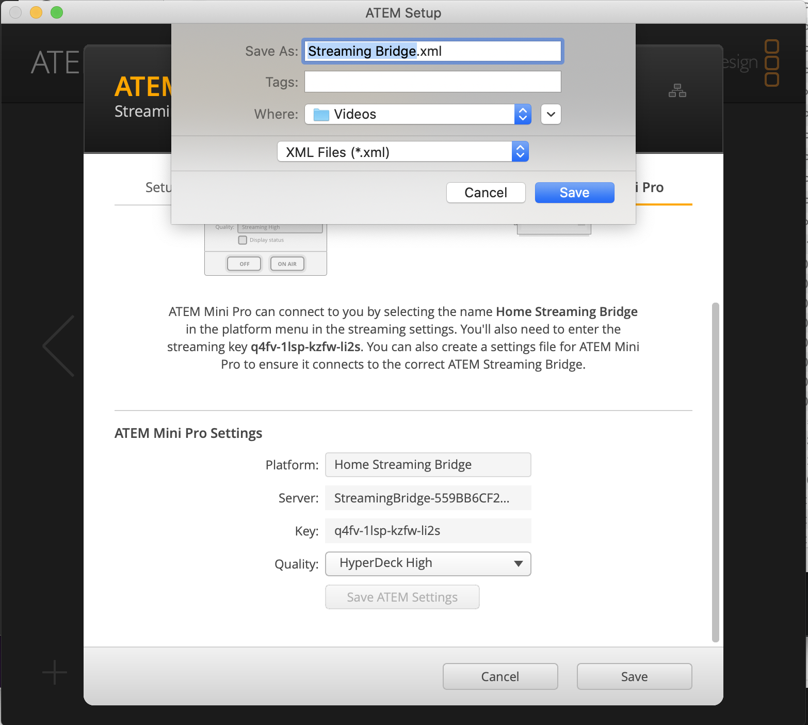808x725 pixels.
Task: Switch to the Setup tab
Action: pyautogui.click(x=158, y=187)
